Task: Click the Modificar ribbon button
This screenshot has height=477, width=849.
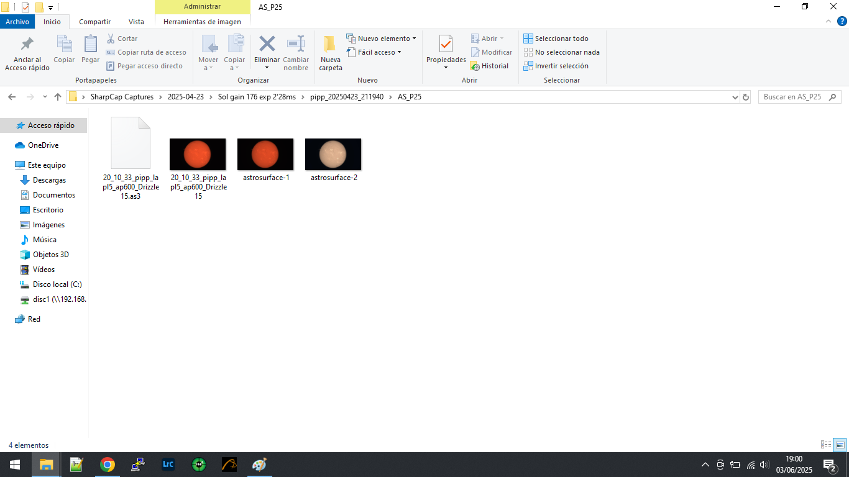Action: tap(491, 52)
